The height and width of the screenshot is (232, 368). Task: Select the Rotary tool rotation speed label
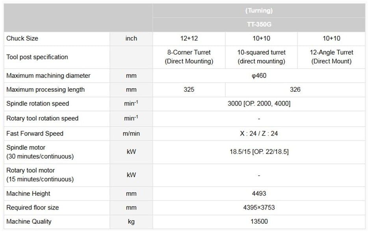coord(42,118)
